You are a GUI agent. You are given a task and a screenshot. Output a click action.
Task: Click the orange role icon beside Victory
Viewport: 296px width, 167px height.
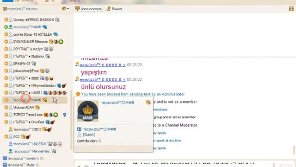(x=6, y=19)
